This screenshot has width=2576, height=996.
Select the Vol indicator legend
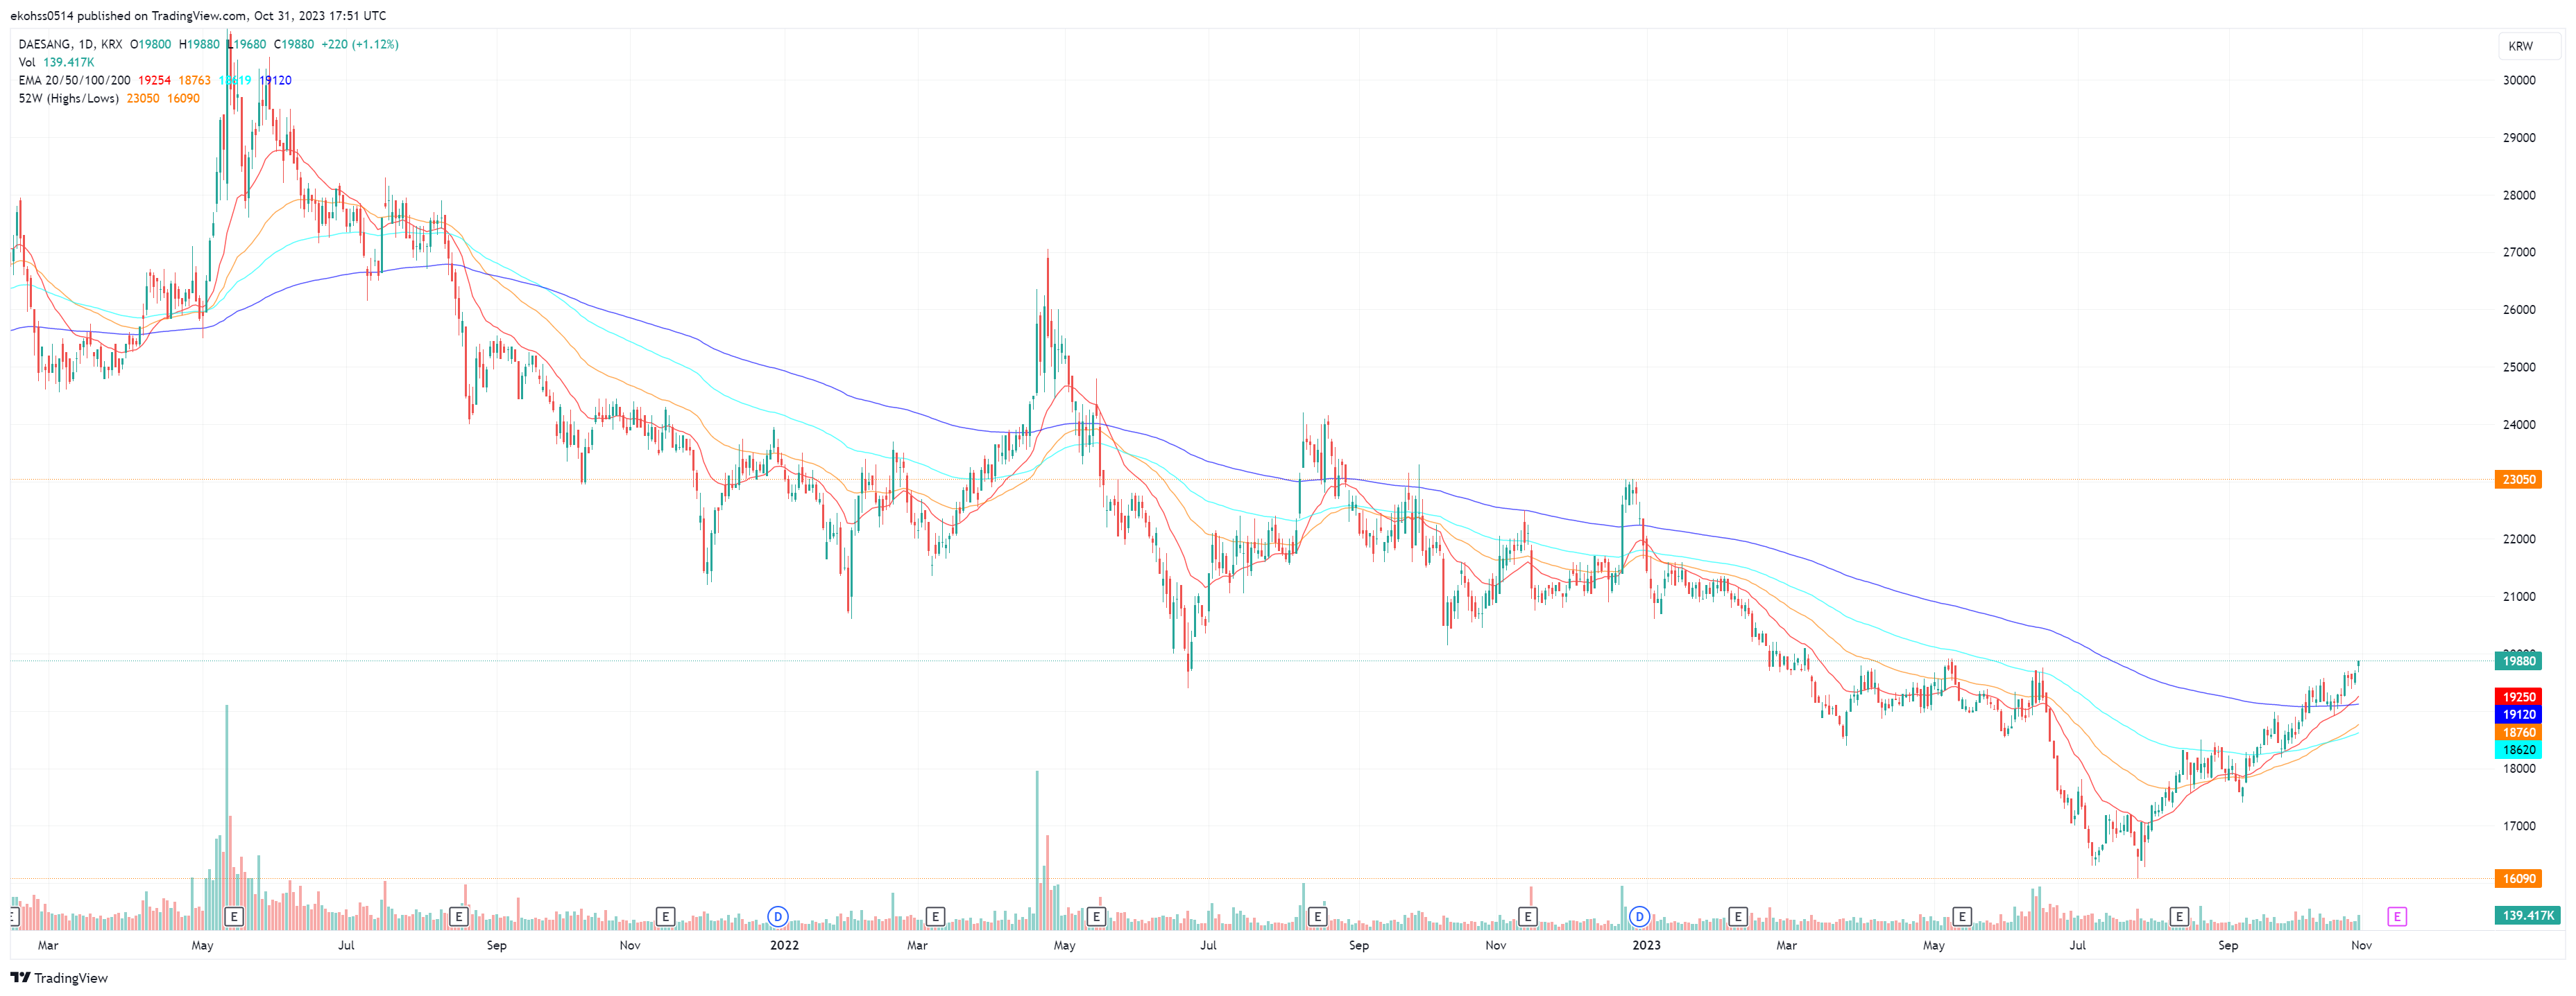tap(27, 63)
